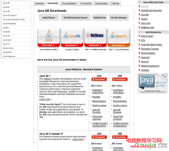Click the Latest Release button
Viewport: 169px width, 151px height.
tap(49, 17)
